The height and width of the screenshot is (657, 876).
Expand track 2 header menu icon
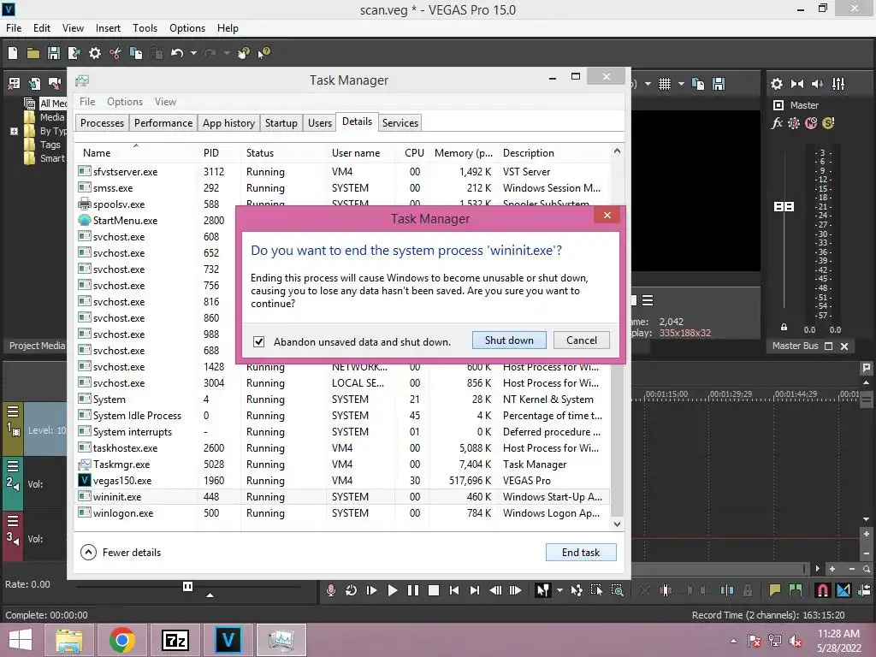coord(13,465)
